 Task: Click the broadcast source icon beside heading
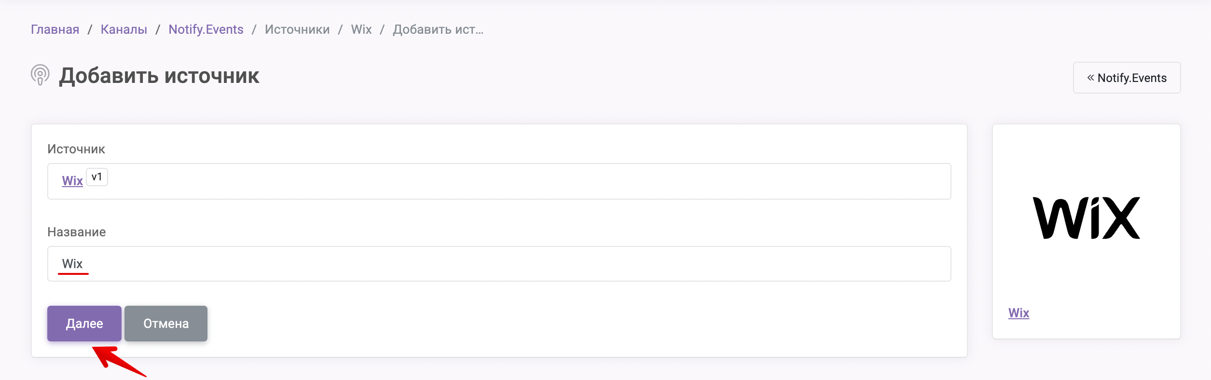click(x=40, y=75)
